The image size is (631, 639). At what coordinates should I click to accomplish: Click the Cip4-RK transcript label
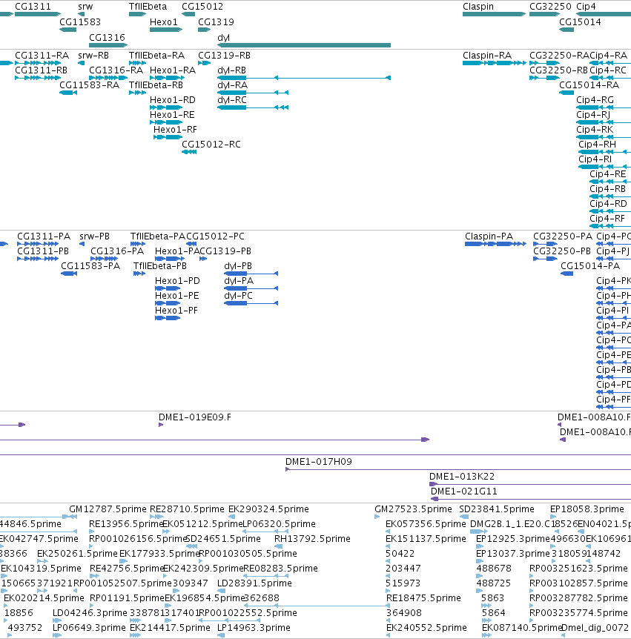595,130
